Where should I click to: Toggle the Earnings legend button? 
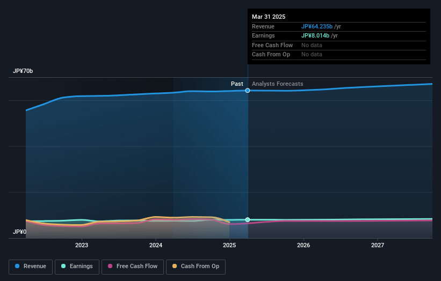pos(77,267)
